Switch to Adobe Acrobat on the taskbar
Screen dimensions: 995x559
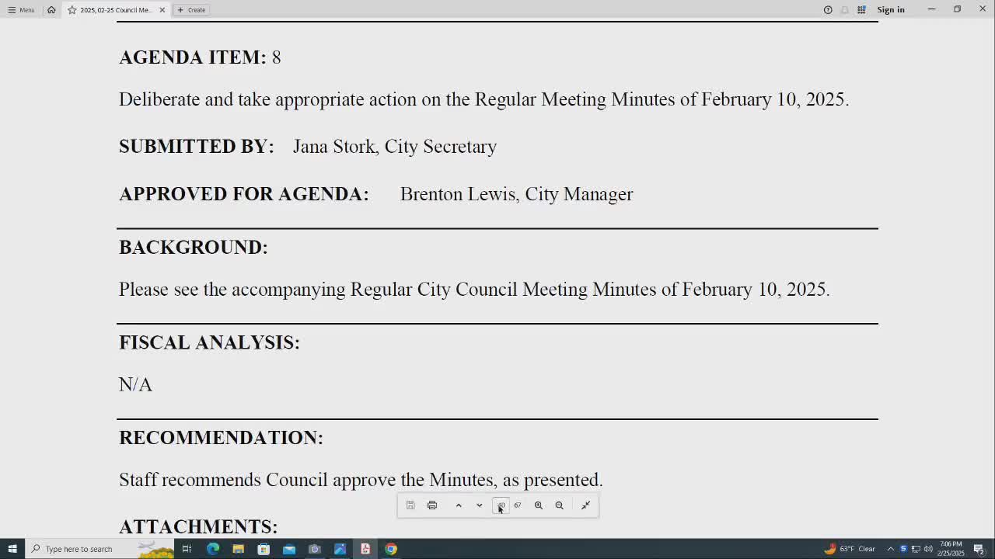pyautogui.click(x=365, y=549)
